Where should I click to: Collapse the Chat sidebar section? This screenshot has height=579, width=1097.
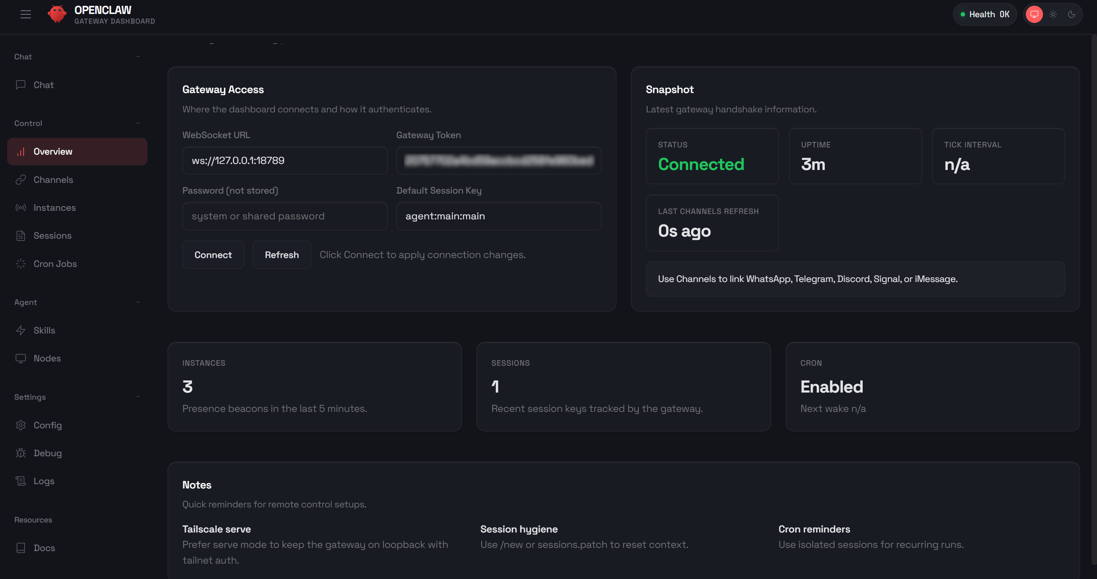[138, 56]
